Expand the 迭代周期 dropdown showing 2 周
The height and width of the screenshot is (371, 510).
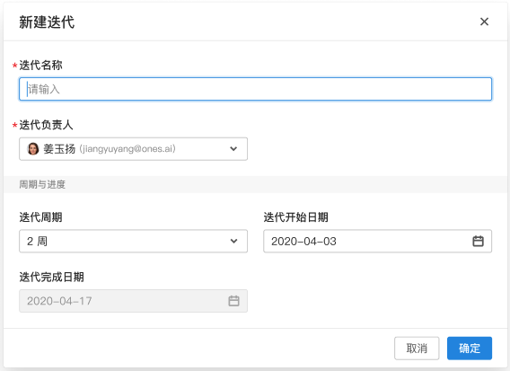[134, 241]
